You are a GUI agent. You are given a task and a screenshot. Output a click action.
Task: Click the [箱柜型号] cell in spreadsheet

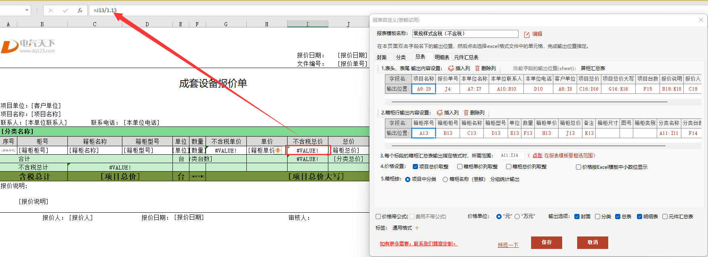point(147,150)
